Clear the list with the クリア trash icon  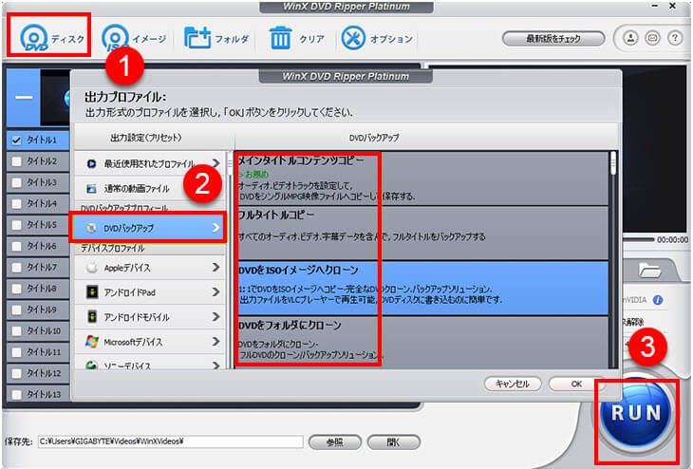click(296, 39)
